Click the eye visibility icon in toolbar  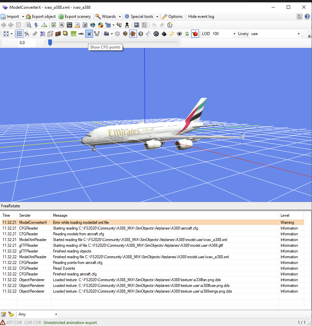click(179, 34)
